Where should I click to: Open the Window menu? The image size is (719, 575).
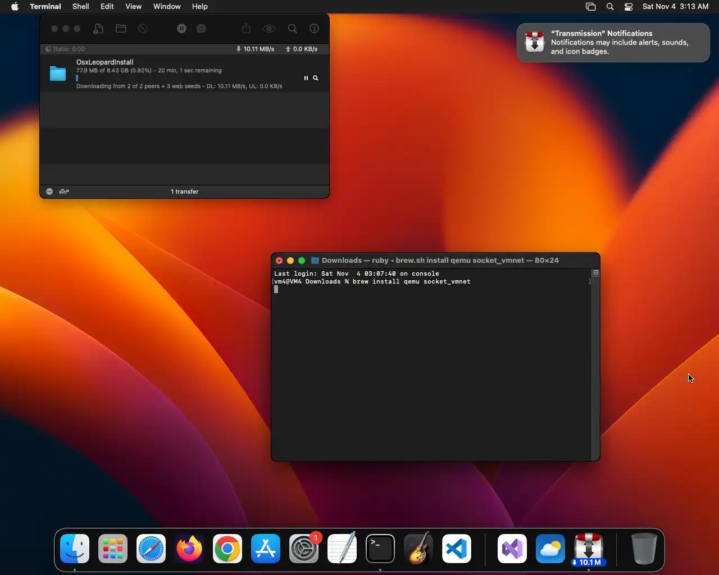click(167, 7)
